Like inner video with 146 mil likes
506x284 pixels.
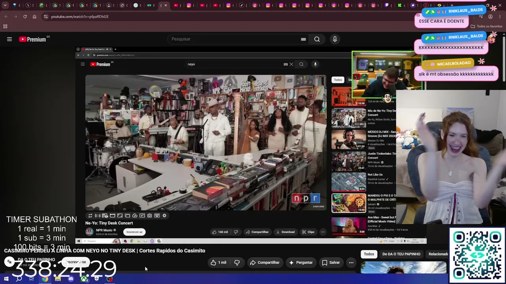point(220,232)
